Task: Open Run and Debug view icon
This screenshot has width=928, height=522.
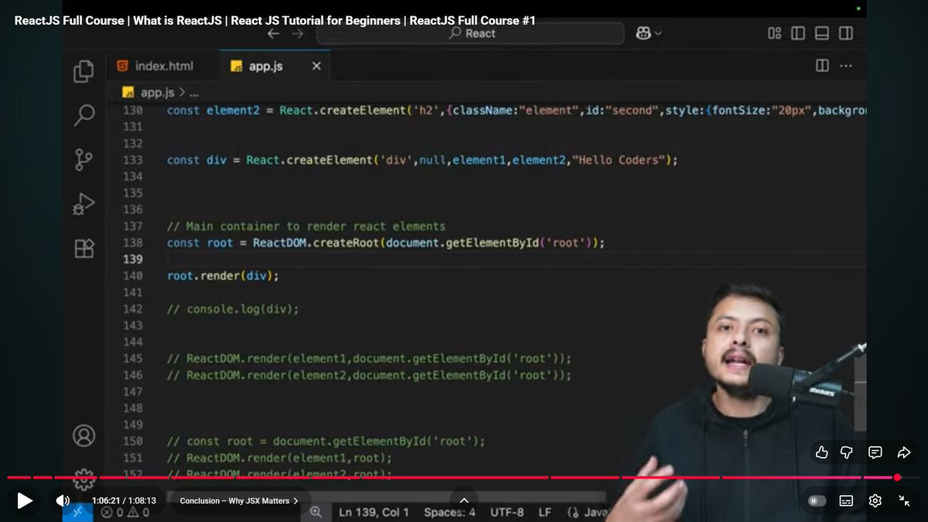Action: [84, 204]
